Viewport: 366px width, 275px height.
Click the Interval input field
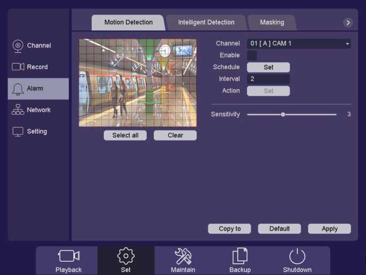point(268,79)
